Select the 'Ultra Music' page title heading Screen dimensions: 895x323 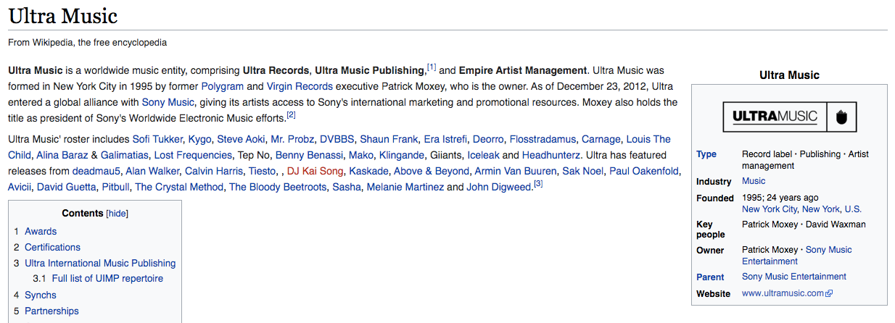(63, 16)
